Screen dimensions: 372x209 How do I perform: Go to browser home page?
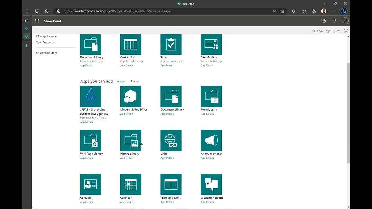[46, 11]
